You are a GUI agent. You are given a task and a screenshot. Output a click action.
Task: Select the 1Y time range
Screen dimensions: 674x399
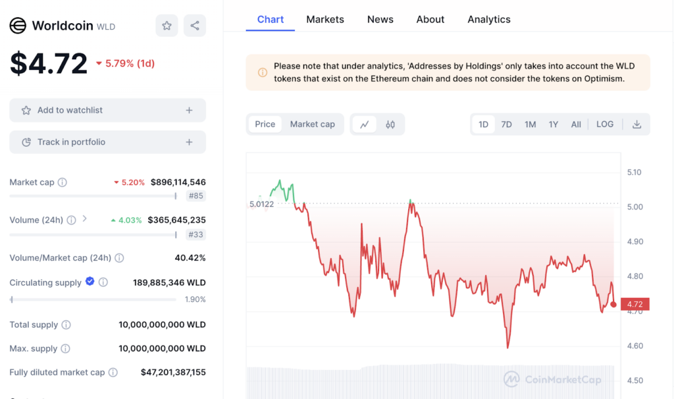point(554,124)
